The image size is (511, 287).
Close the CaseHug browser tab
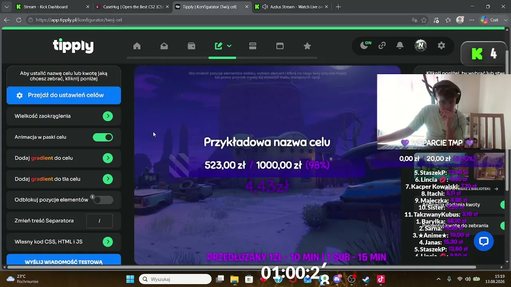click(x=167, y=7)
